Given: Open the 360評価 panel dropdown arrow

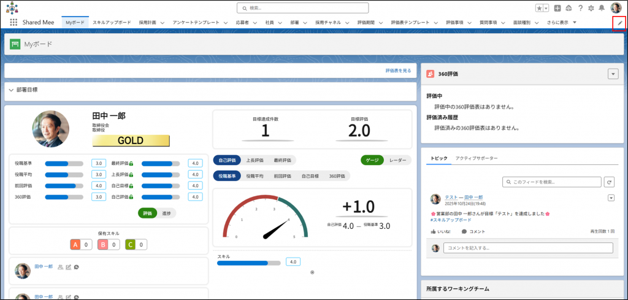Looking at the screenshot, I should click(x=612, y=74).
